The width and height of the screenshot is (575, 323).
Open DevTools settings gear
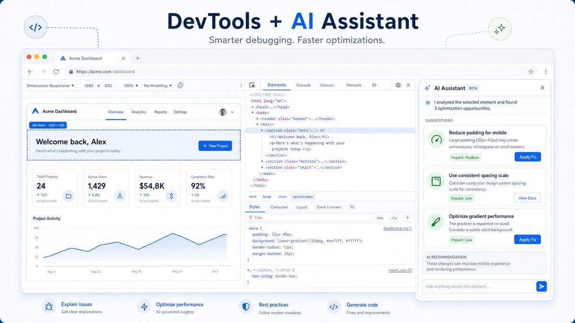398,85
